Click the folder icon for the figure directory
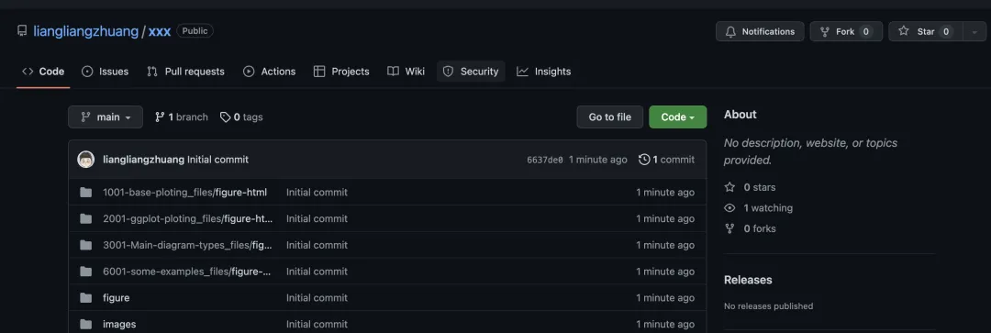Screen dimensions: 991x333 tap(86, 297)
